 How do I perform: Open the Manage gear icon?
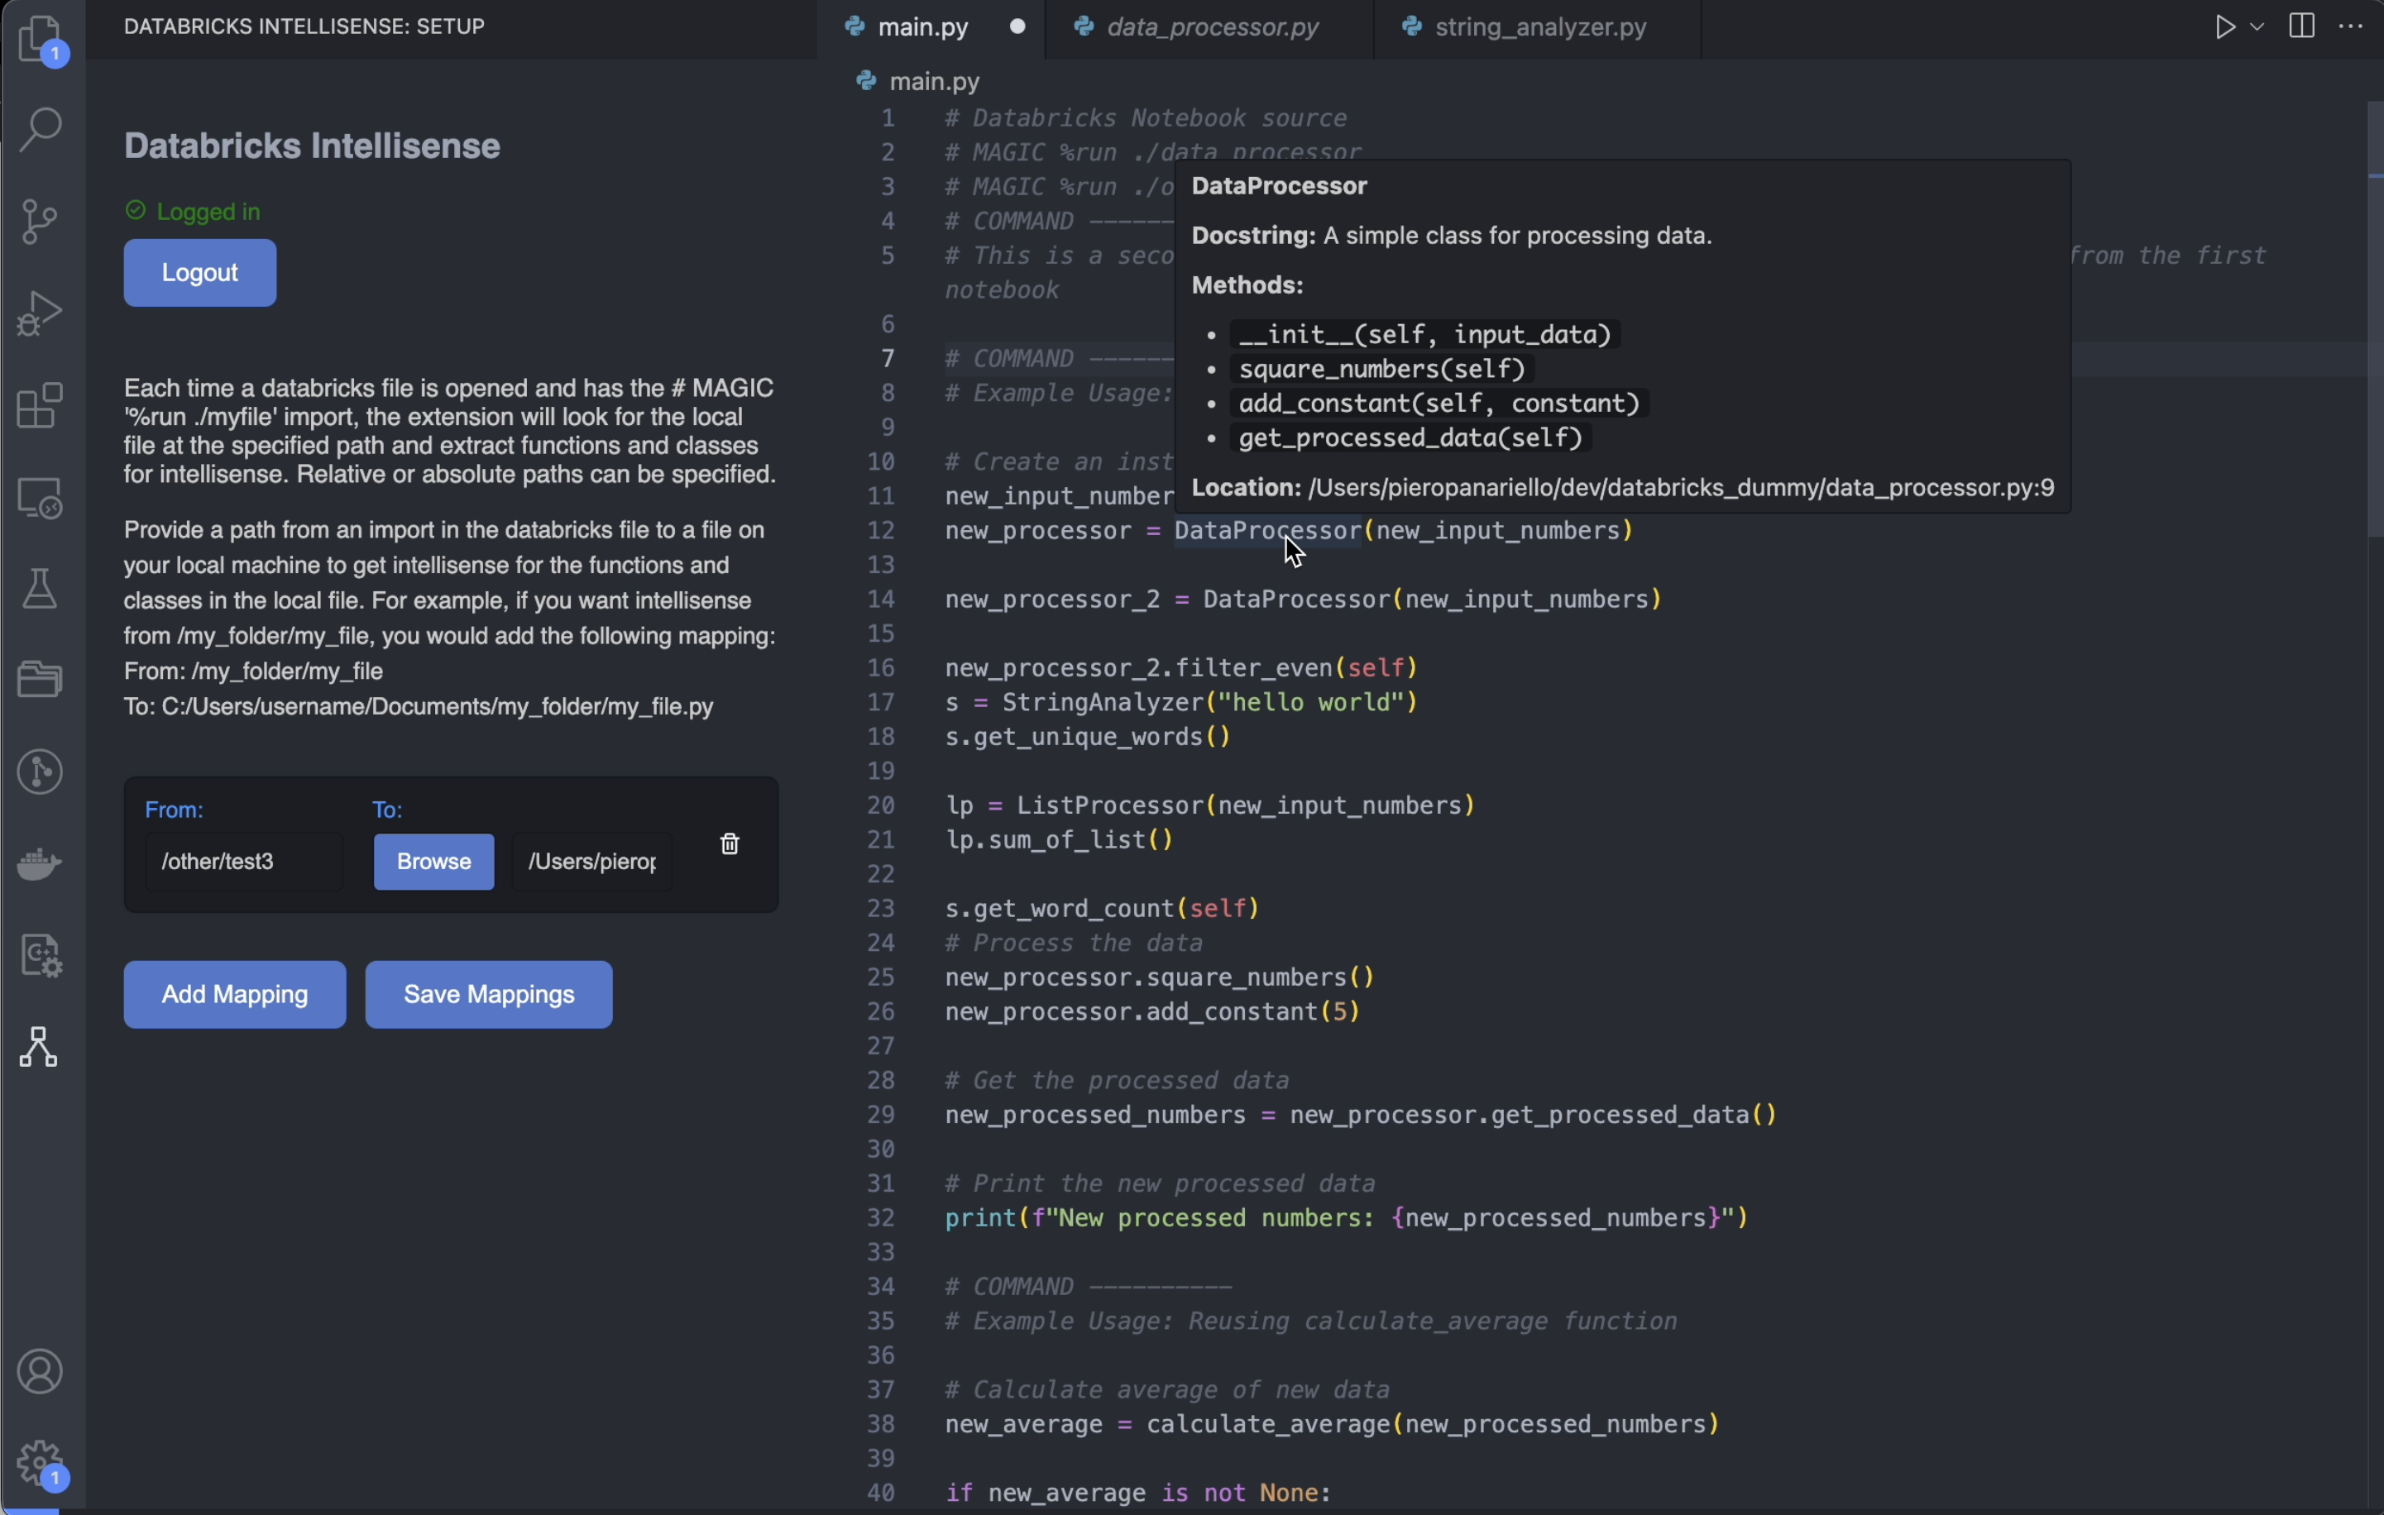tap(41, 1465)
